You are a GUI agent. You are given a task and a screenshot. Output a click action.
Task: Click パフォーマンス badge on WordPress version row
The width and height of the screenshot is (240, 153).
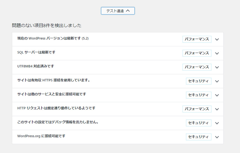click(197, 39)
